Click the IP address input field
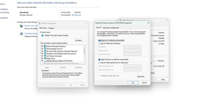Screen dimensions: 208x97 click(132, 47)
